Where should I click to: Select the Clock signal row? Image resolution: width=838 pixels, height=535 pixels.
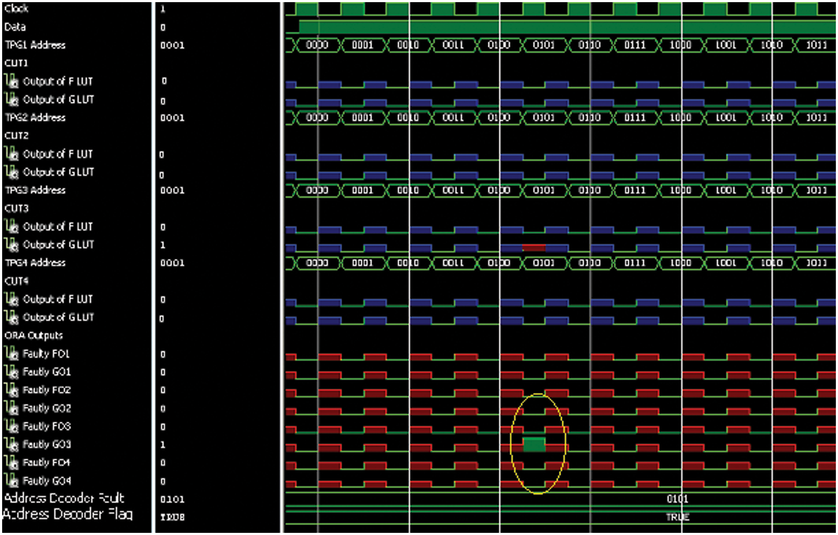point(16,9)
